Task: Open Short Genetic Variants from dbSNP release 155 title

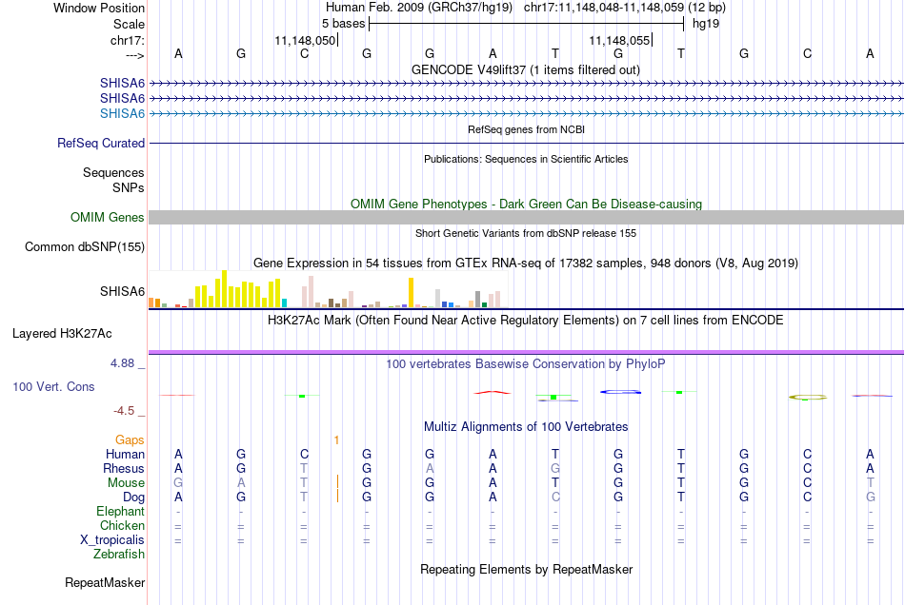Action: pos(526,233)
